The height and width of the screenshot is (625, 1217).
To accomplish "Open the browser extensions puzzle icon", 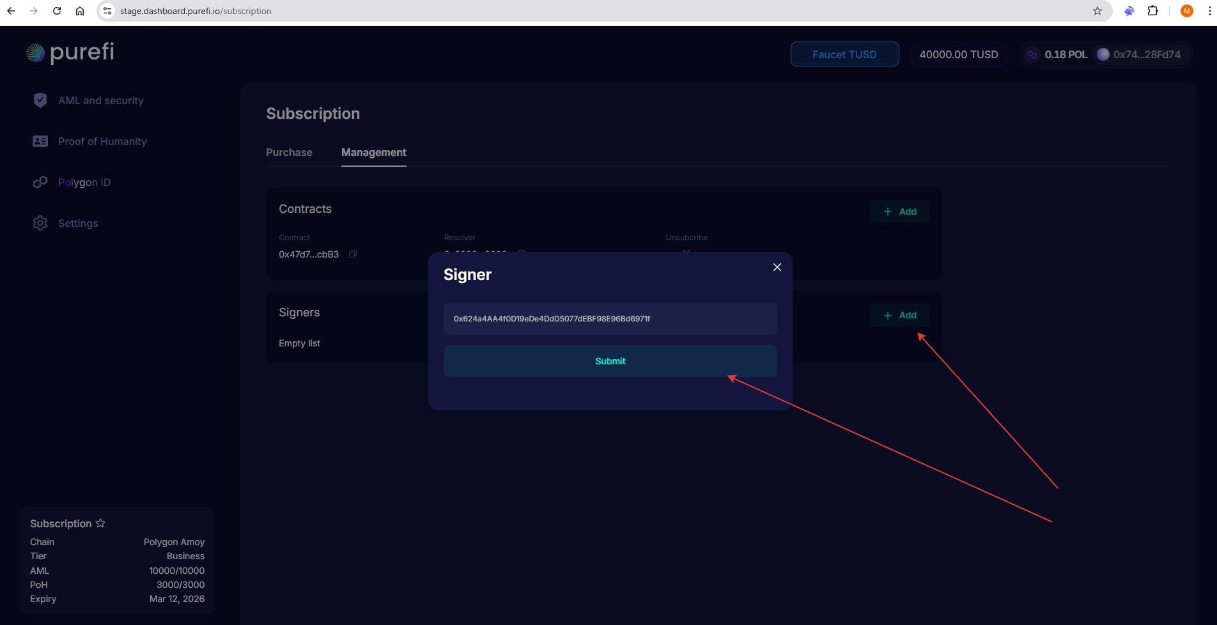I will [x=1152, y=11].
